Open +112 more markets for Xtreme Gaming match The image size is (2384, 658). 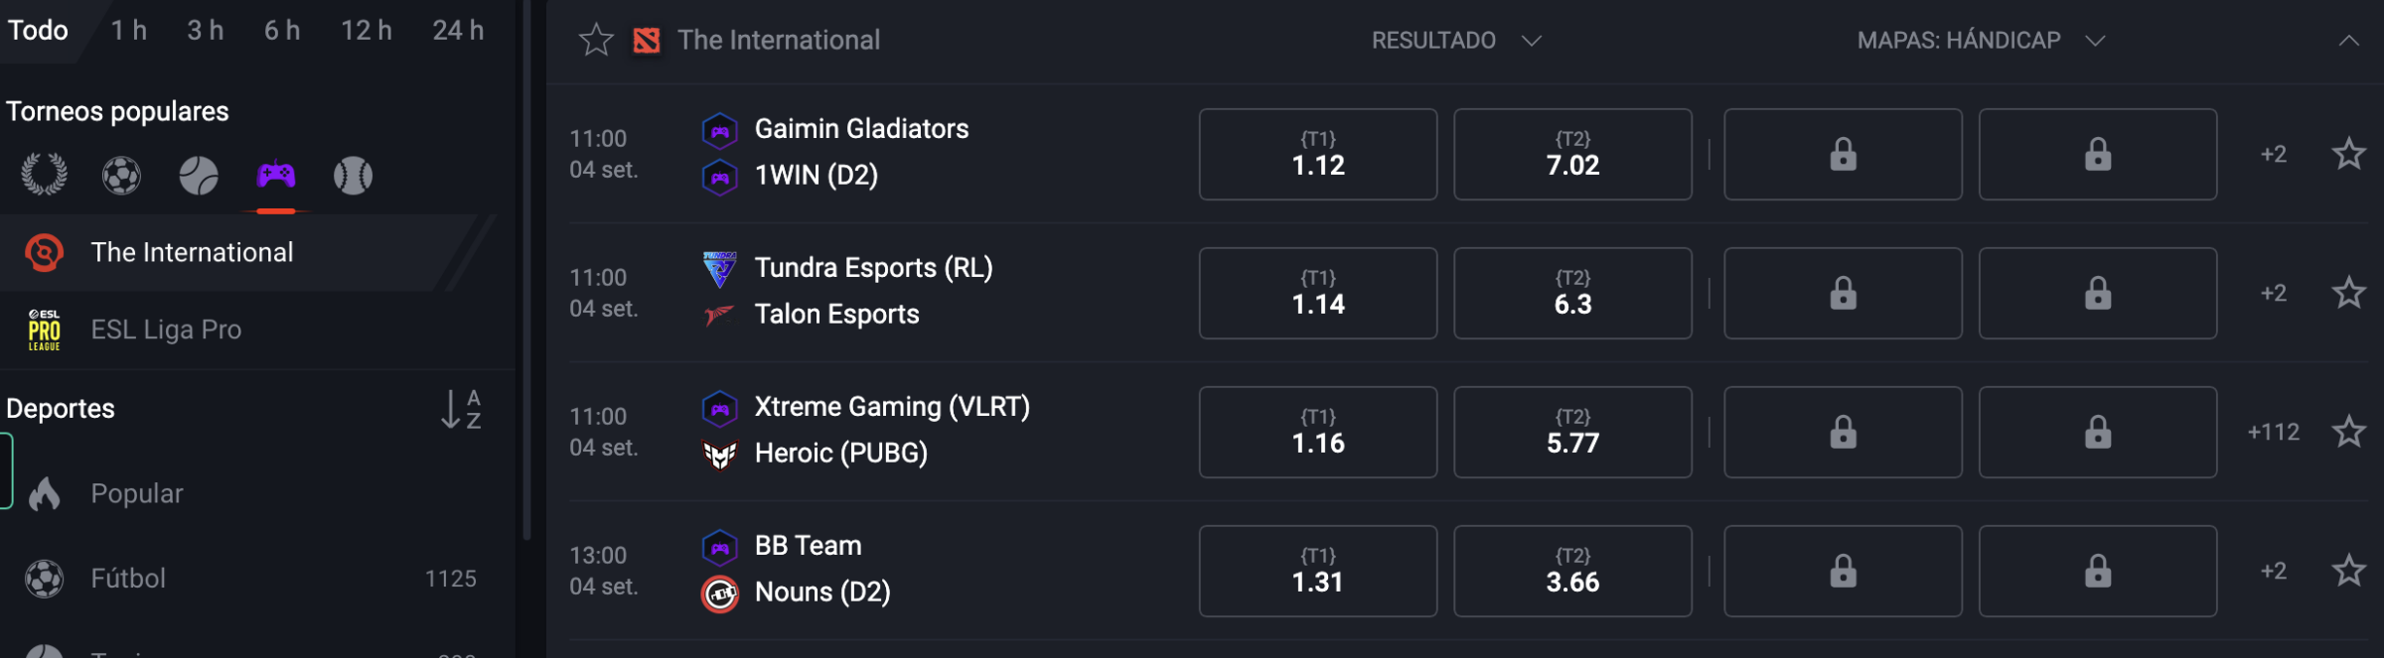coord(2273,432)
